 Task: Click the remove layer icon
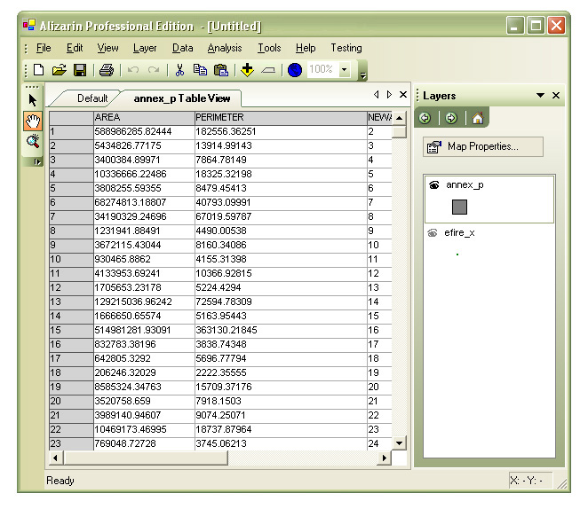[x=268, y=70]
